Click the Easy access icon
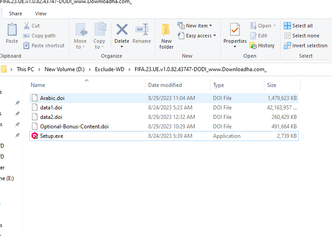332x236 pixels. (x=181, y=36)
